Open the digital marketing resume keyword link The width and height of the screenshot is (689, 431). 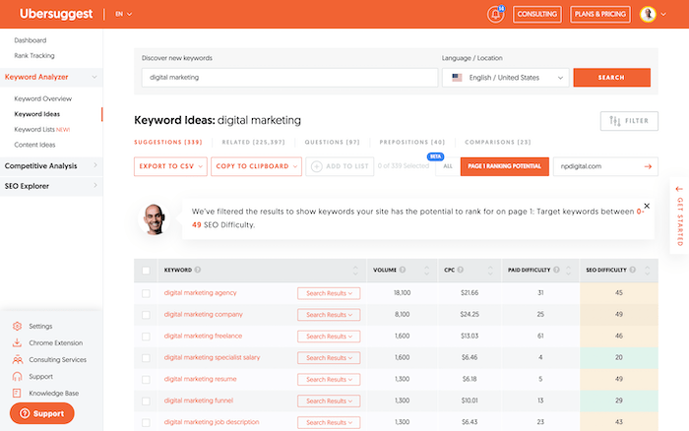[200, 379]
